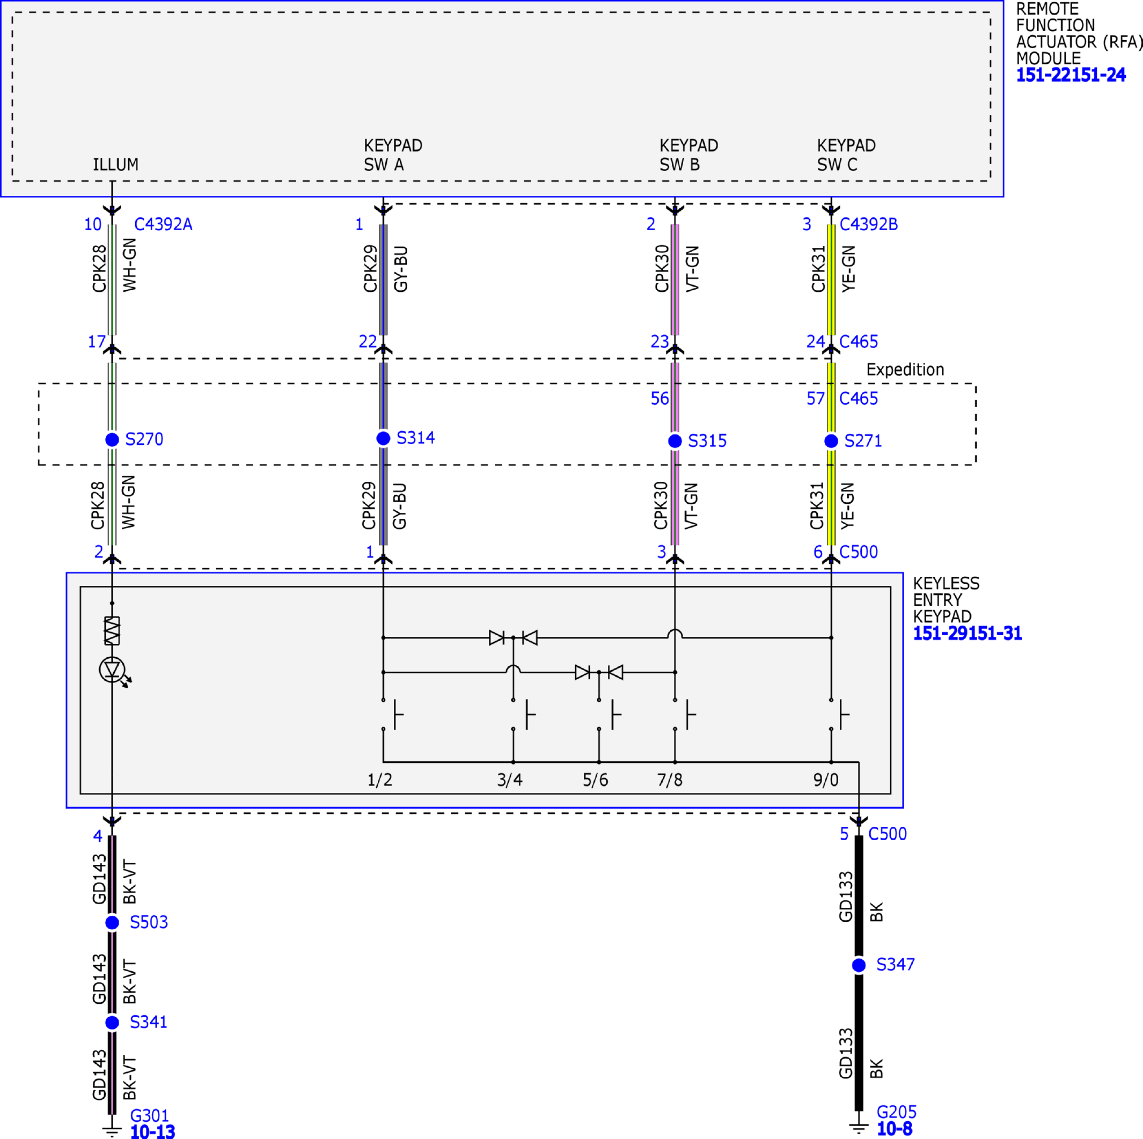
Task: Click the ILLUM terminal label
Action: [x=116, y=164]
